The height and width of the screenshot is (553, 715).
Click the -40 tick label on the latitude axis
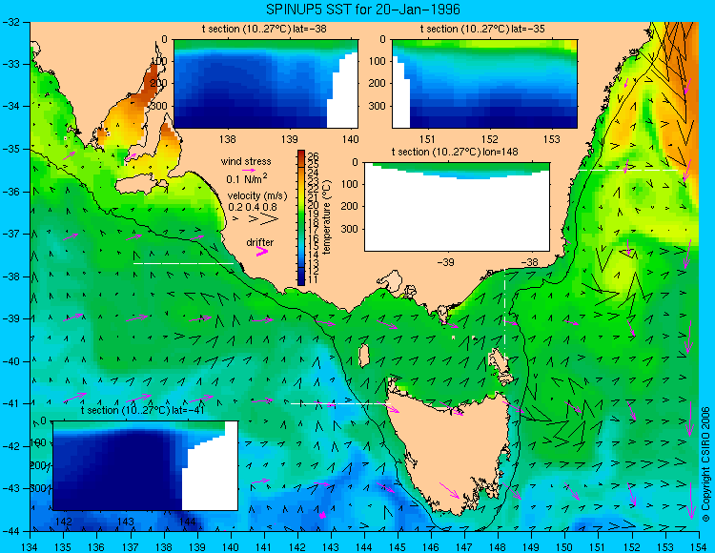tap(10, 361)
